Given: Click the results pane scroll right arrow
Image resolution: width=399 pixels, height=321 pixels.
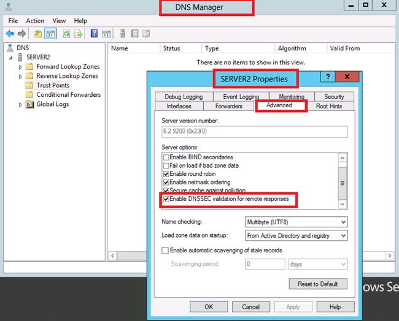Looking at the screenshot, I should coord(390,255).
